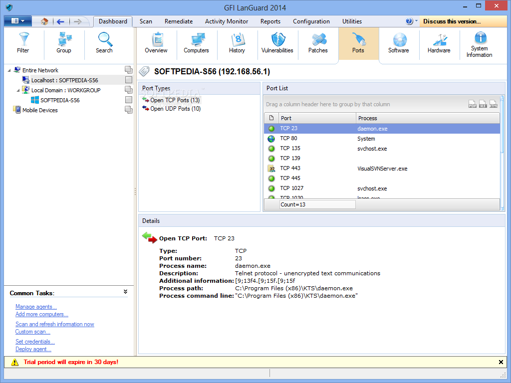Select the TCP 135 port row
Screen dimensions: 511x383
[382, 149]
